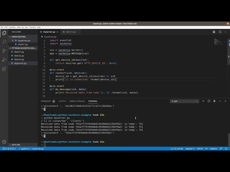This screenshot has height=172, width=230.
Task: Open the Go menu
Action: pos(23,27)
